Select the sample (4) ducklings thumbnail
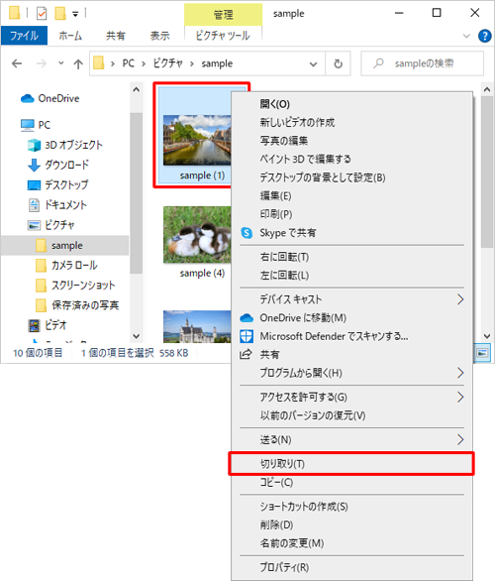The width and height of the screenshot is (495, 581). point(197,235)
